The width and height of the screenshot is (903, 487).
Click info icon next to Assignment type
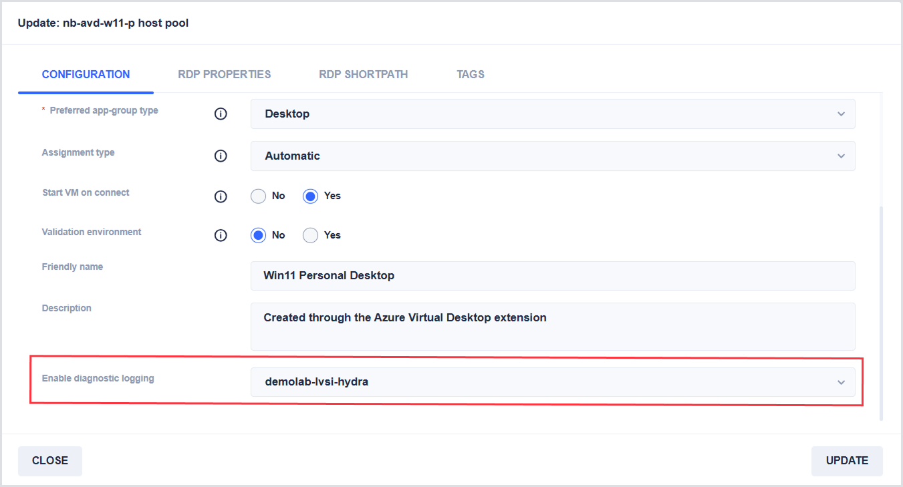click(x=221, y=156)
